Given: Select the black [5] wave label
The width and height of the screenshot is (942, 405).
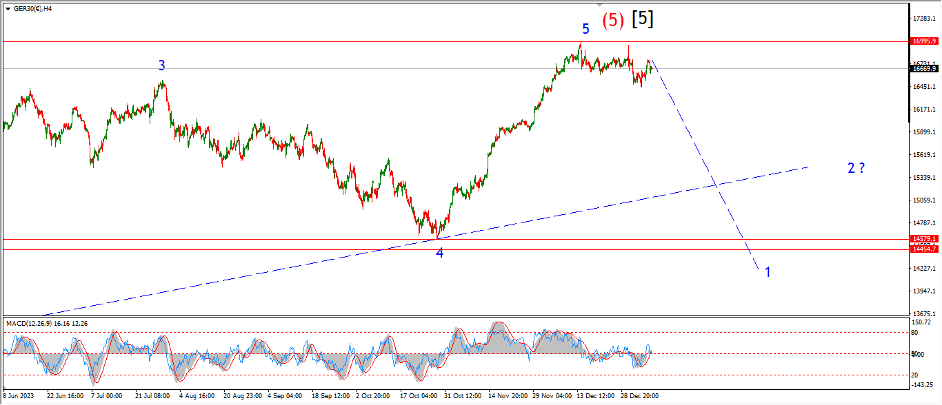Looking at the screenshot, I should [642, 19].
